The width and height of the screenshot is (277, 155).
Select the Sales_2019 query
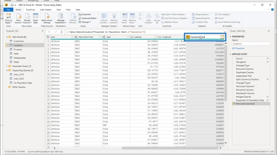(19, 74)
